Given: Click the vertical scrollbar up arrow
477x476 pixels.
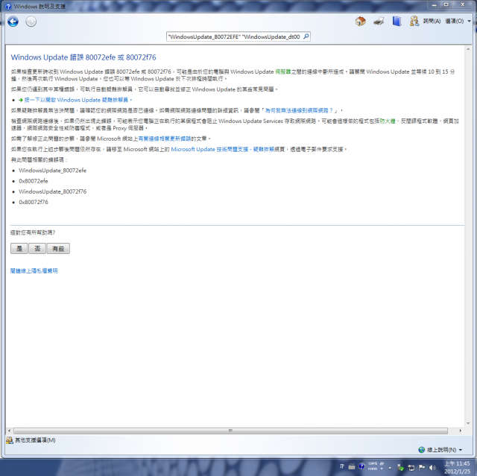Looking at the screenshot, I should pyautogui.click(x=468, y=48).
